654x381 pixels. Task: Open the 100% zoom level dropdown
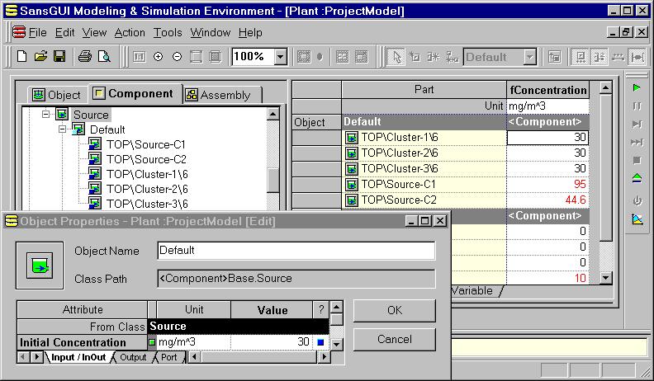(x=280, y=57)
